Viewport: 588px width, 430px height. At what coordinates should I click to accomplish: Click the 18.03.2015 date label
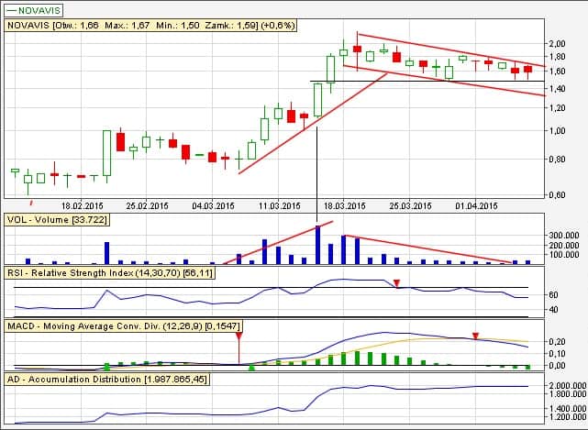click(345, 205)
